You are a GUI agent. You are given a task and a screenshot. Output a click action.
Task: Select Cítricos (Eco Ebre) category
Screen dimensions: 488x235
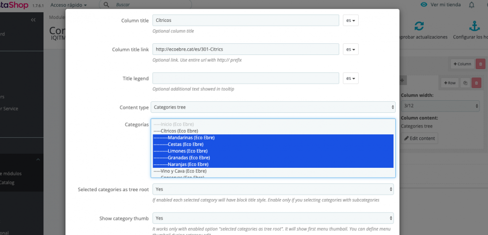[x=273, y=131]
